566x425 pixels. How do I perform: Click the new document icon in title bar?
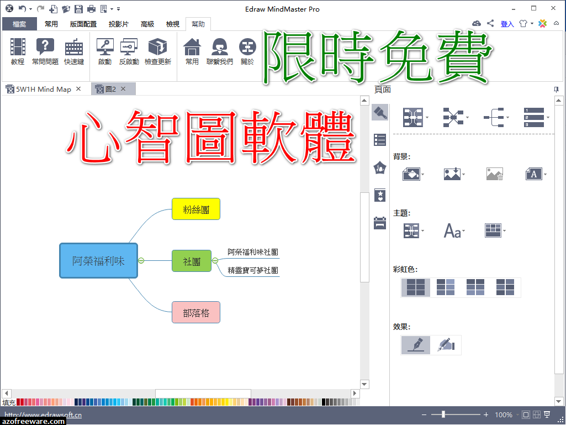point(53,9)
